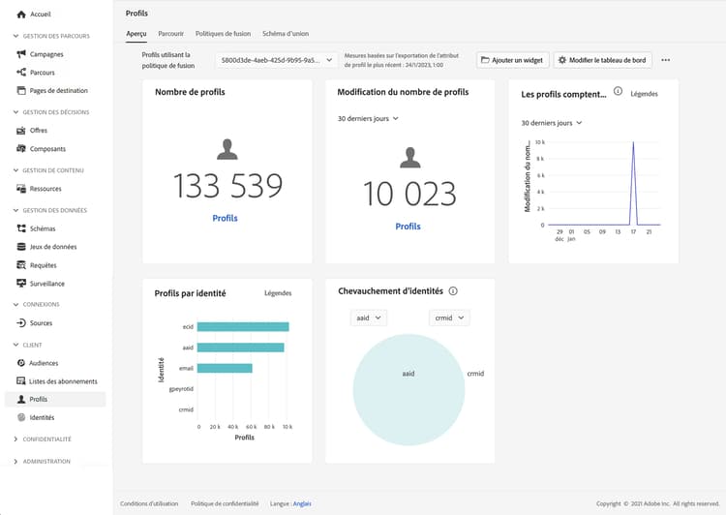Click Légendes in Profils par identité widget
The width and height of the screenshot is (726, 515).
[278, 293]
